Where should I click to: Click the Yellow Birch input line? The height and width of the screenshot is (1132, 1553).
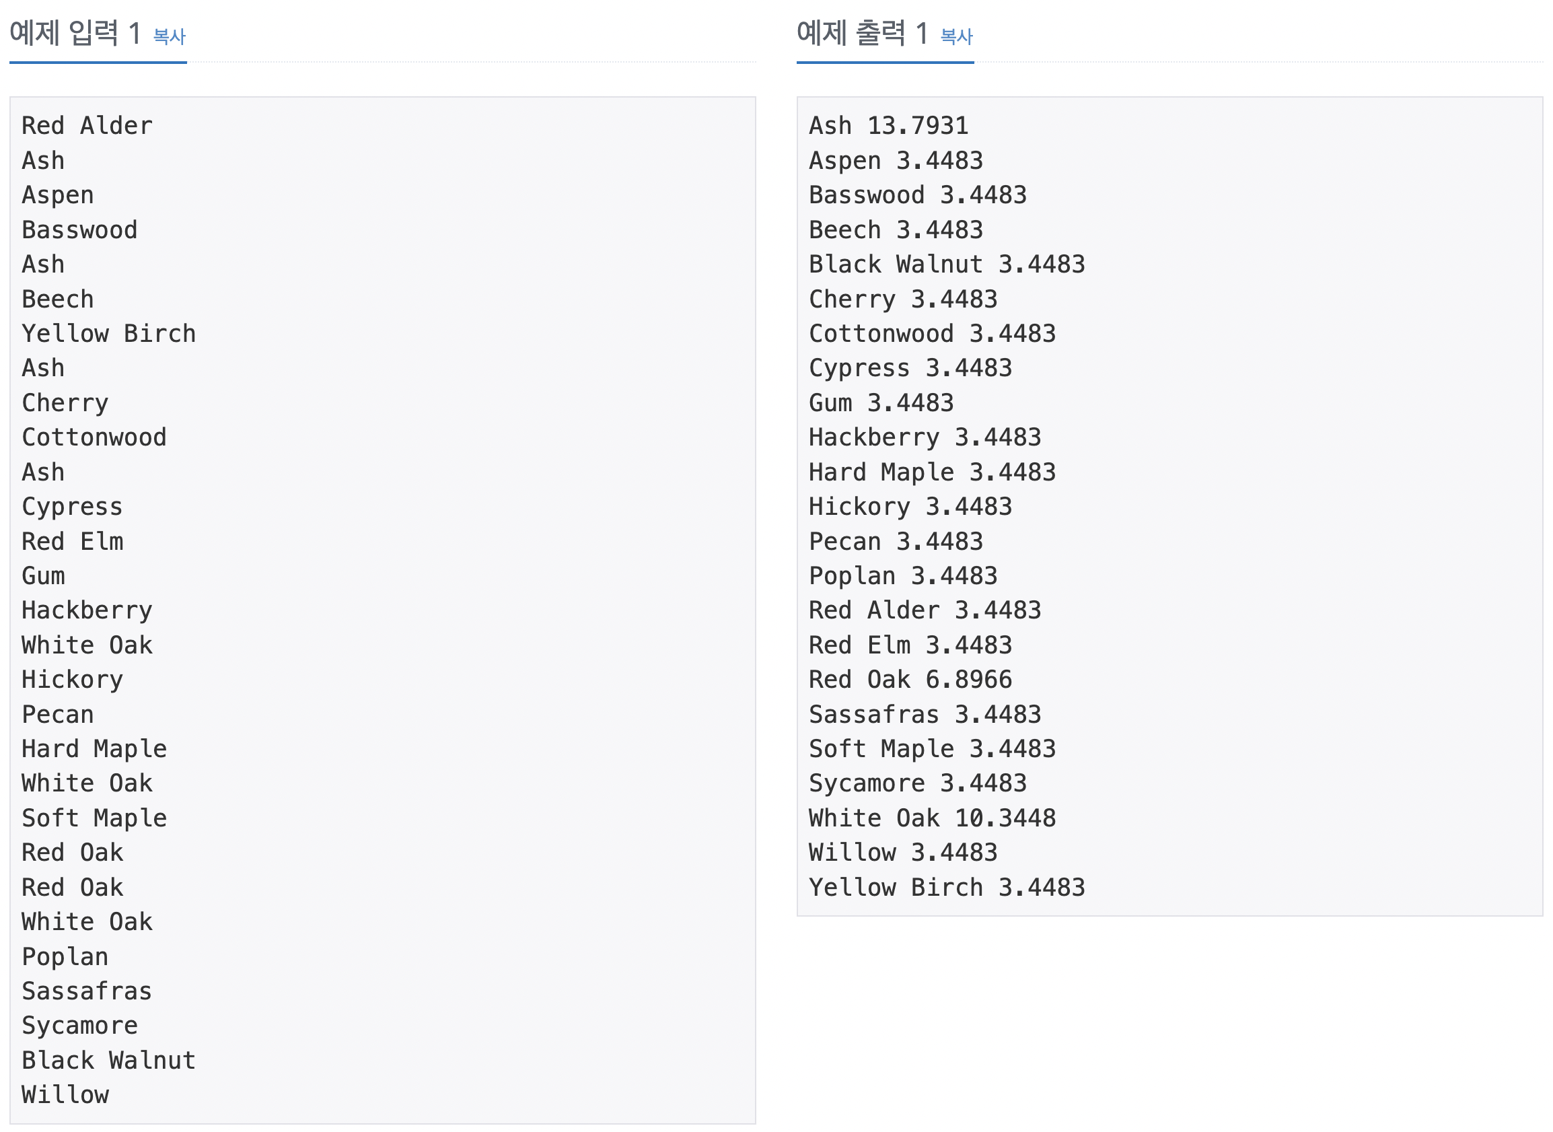coord(109,333)
